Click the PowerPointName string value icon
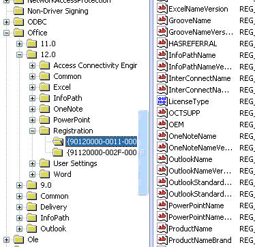The height and width of the screenshot is (247, 255). [x=162, y=205]
